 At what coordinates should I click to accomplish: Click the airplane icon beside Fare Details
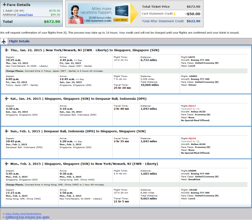tap(5, 4)
